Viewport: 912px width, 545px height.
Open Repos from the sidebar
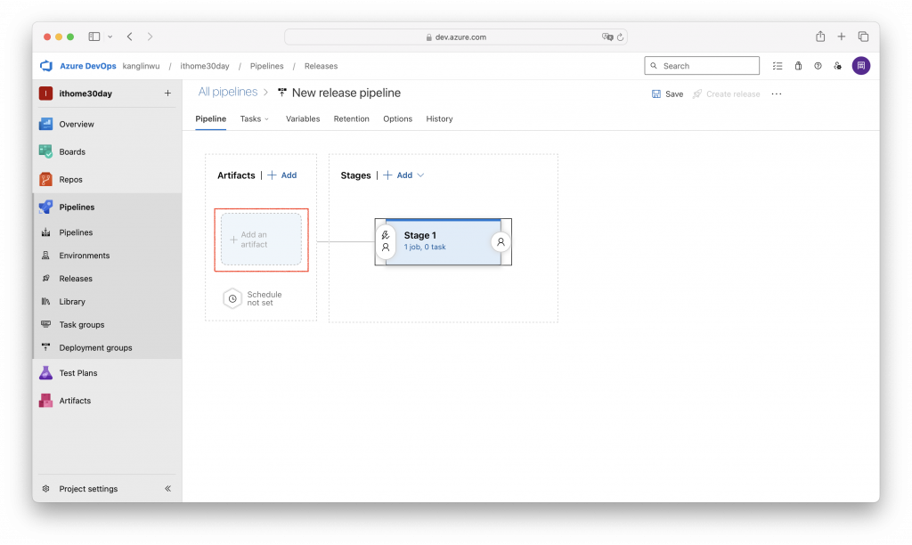70,179
